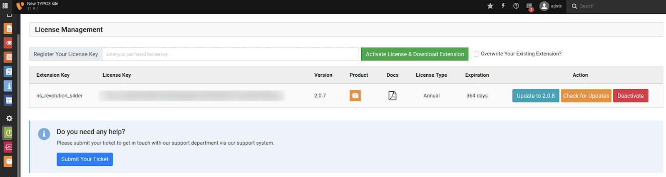The image size is (666, 177).
Task: Click Check for Updates button
Action: 586,96
